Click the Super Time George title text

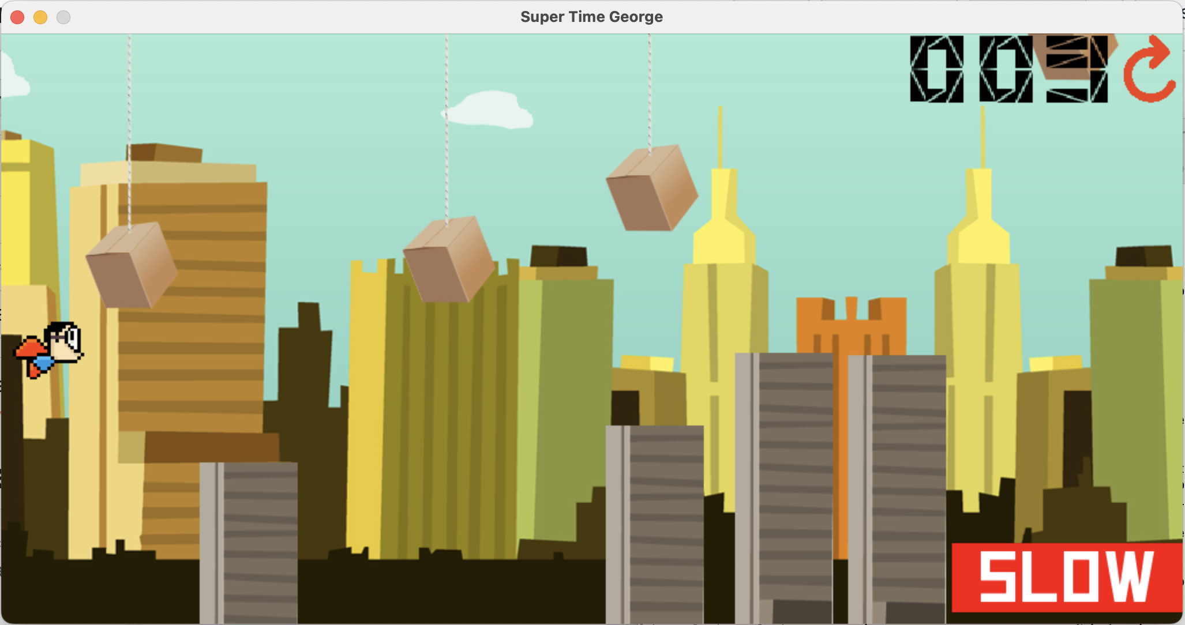591,17
